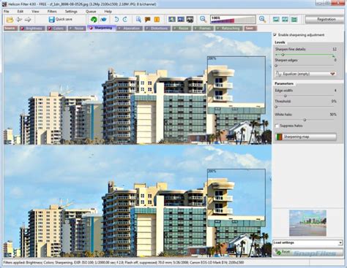Image resolution: width=347 pixels, height=268 pixels.
Task: Switch to the Aberration tab
Action: [130, 28]
